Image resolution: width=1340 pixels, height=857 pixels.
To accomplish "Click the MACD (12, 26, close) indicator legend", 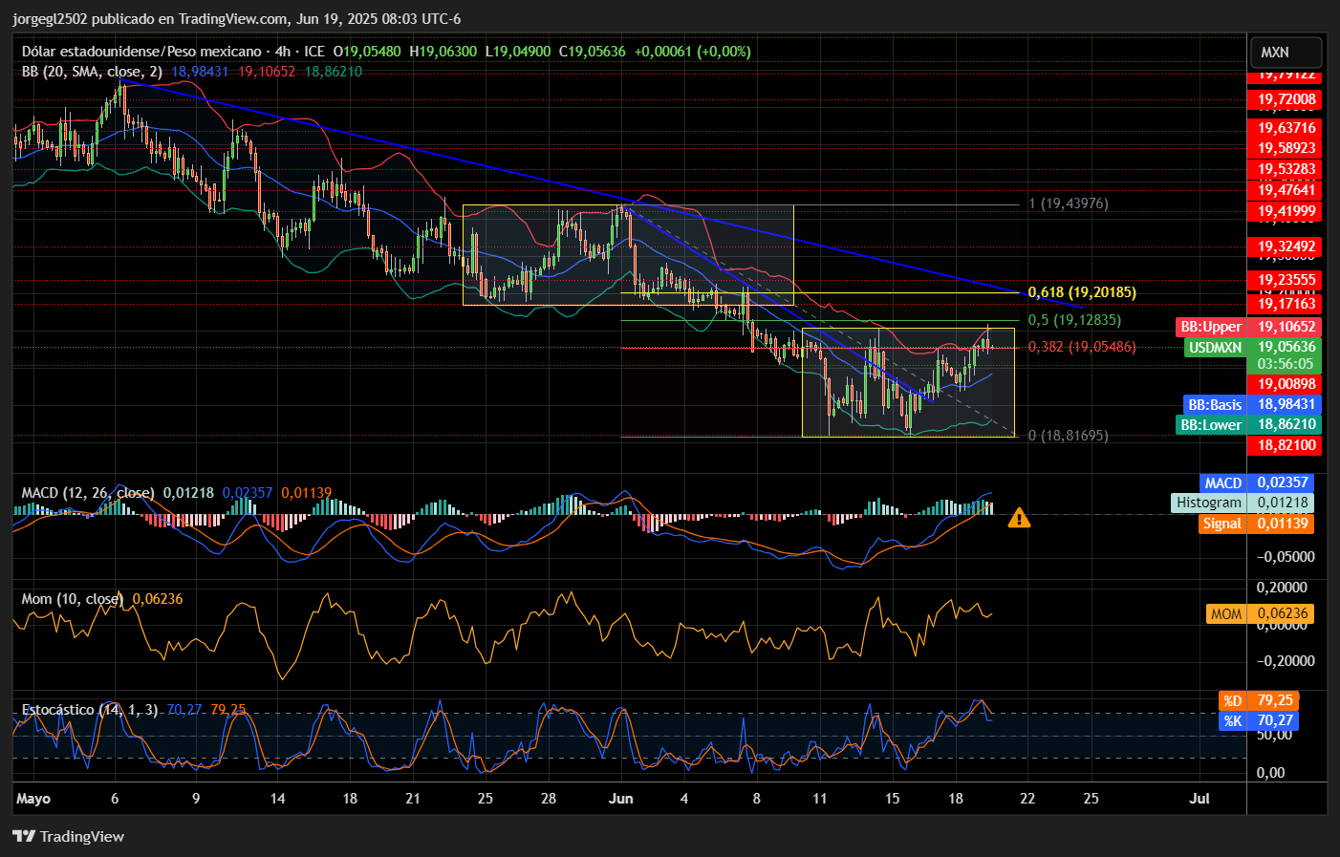I will (x=88, y=493).
